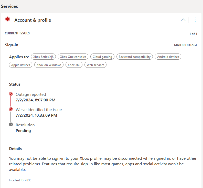Click the We've identified the issue text

coord(39,110)
